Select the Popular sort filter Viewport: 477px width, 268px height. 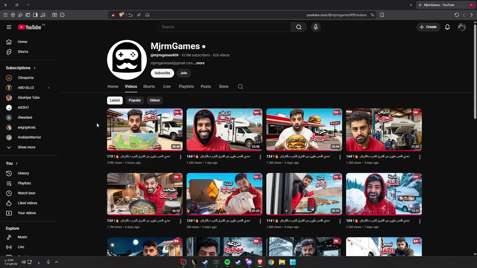[x=135, y=100]
